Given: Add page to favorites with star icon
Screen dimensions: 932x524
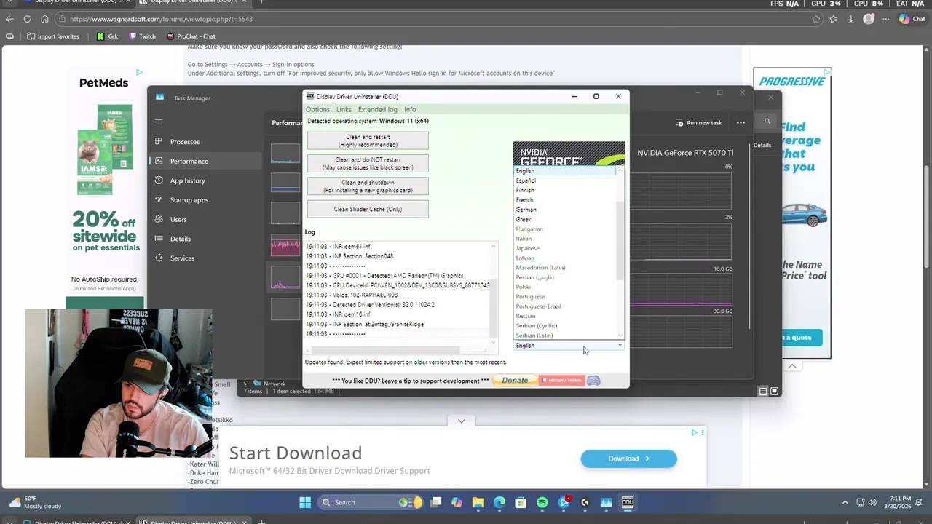Looking at the screenshot, I should pyautogui.click(x=816, y=19).
